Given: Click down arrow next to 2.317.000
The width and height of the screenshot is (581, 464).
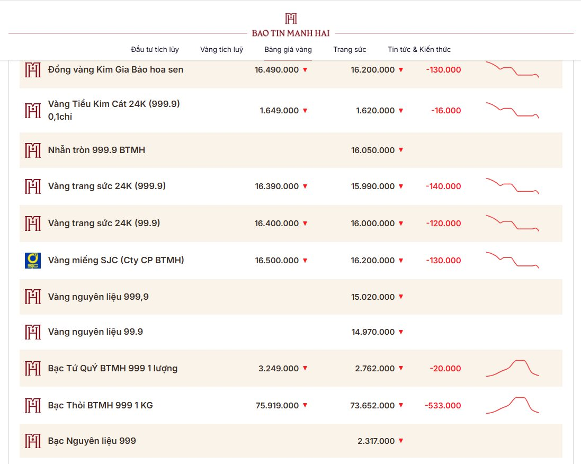Looking at the screenshot, I should click(x=401, y=441).
